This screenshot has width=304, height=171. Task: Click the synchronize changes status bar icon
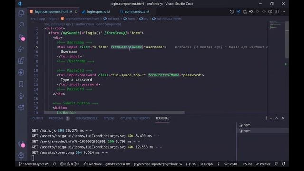[x=55, y=164]
